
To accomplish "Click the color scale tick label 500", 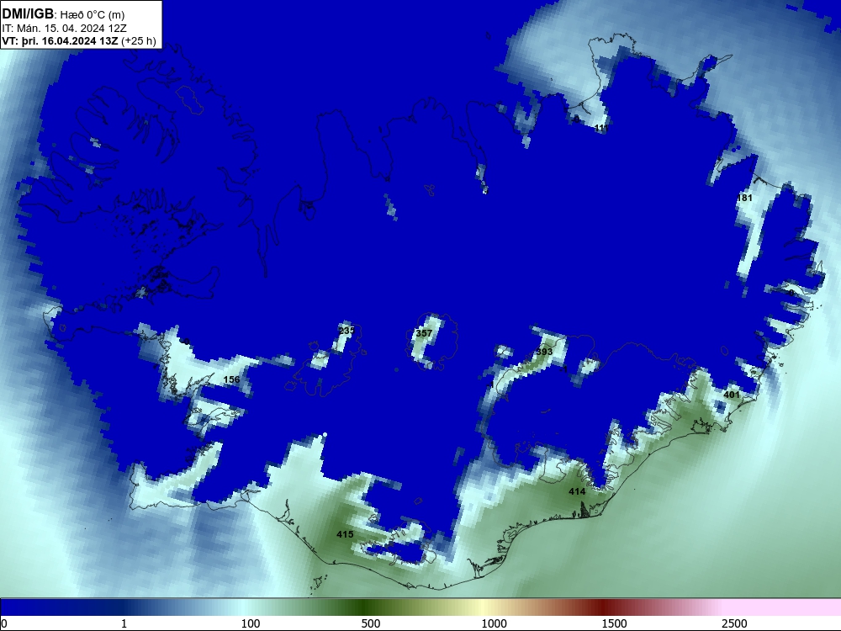I will click(x=371, y=623).
